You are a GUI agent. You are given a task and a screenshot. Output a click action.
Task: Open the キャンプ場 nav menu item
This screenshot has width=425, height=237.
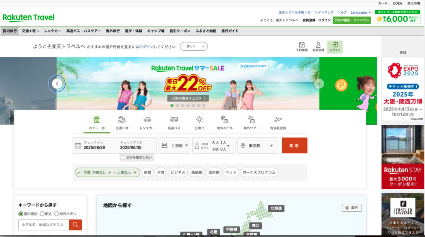point(156,31)
